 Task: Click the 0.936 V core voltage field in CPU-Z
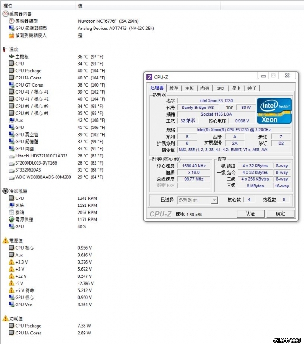click(242, 121)
